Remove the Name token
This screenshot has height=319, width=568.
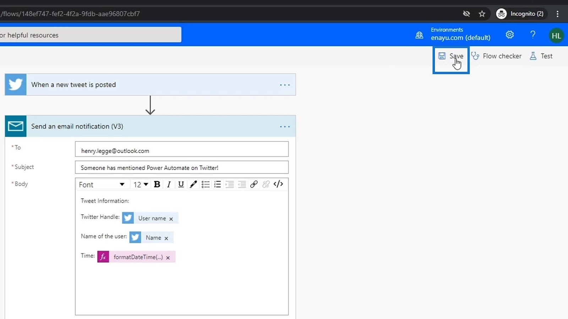point(166,238)
